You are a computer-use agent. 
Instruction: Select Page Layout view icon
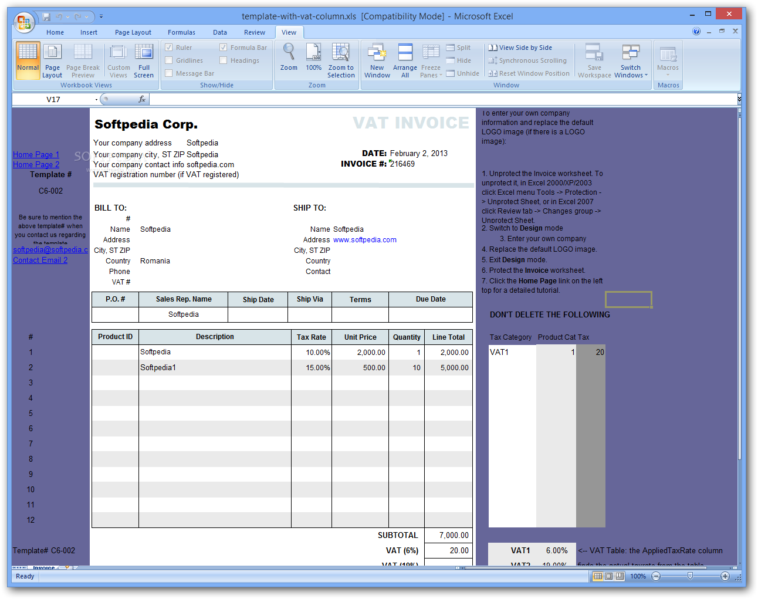click(52, 60)
